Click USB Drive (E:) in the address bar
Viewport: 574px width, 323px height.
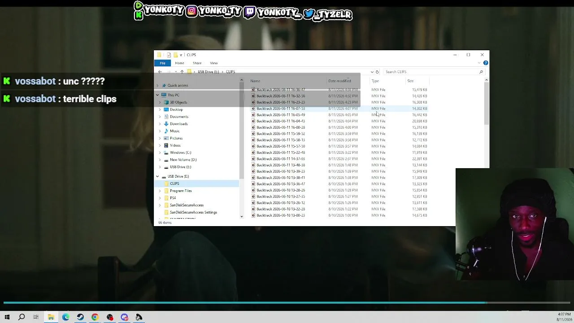[208, 72]
